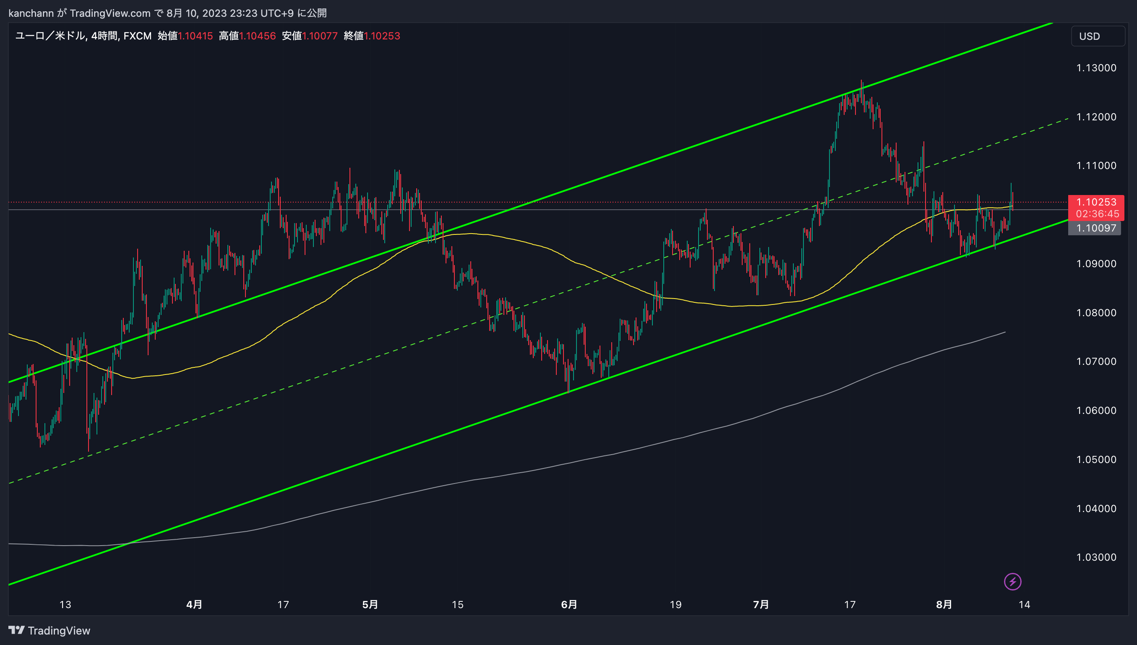Screen dimensions: 1137x645
Task: Click the symbol title ユーロ／米ドル, 4時間, FXCM
Action: pyautogui.click(x=83, y=36)
